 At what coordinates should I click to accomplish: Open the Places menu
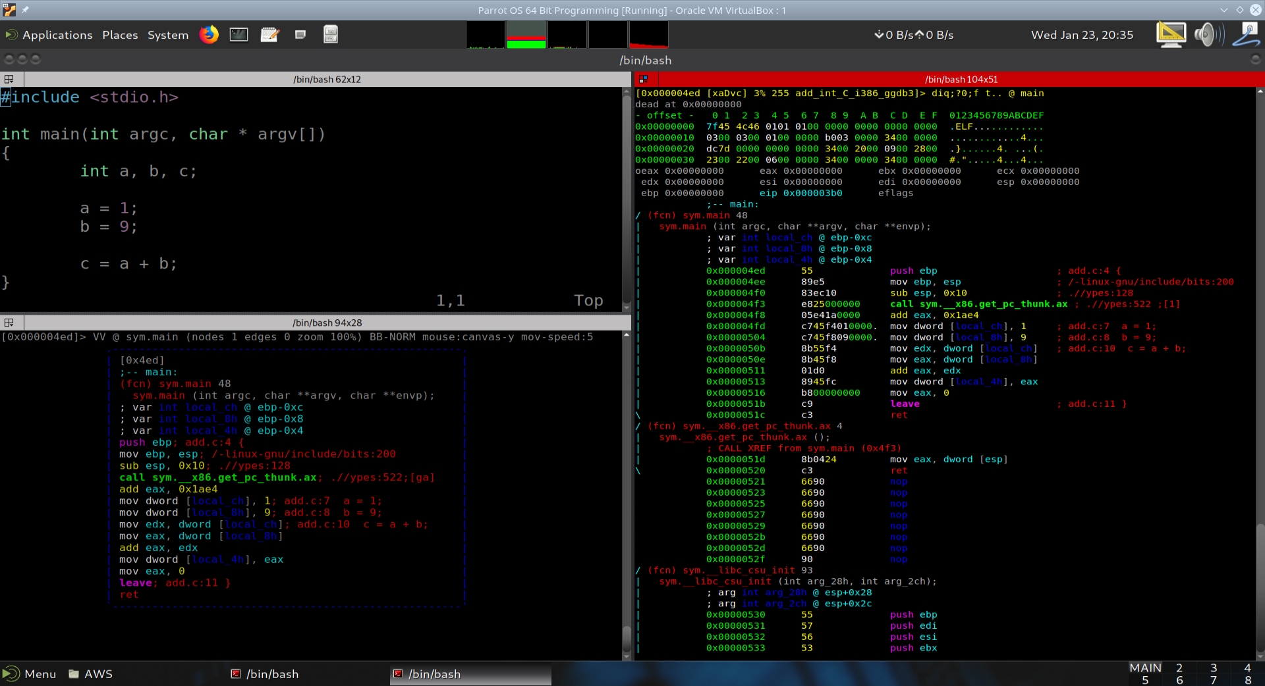[x=120, y=35]
